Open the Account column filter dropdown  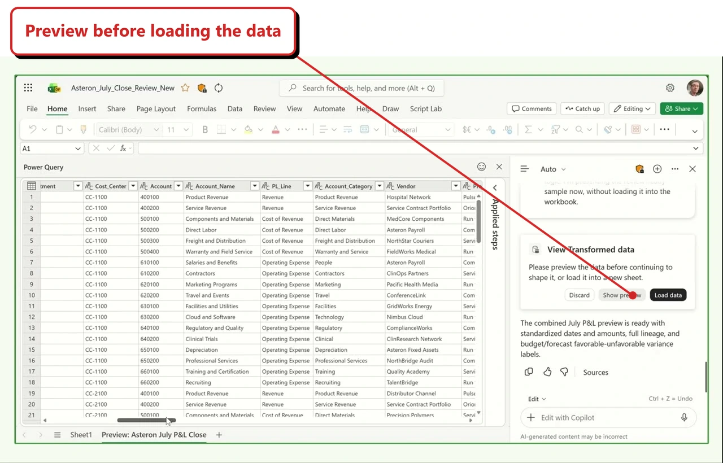178,186
